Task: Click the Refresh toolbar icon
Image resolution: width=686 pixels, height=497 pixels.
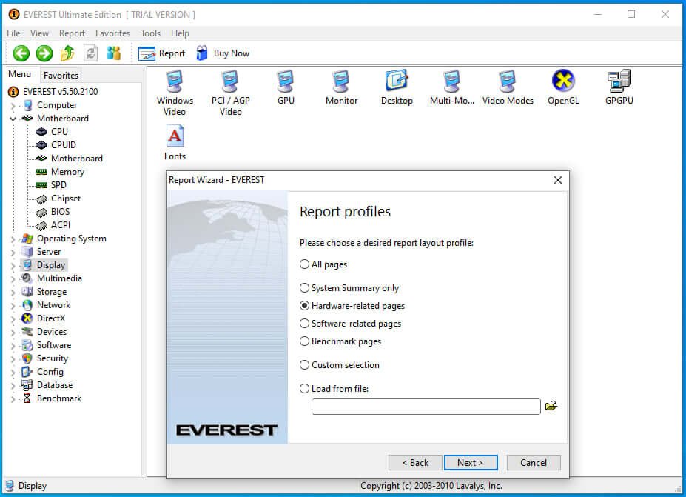Action: click(90, 53)
